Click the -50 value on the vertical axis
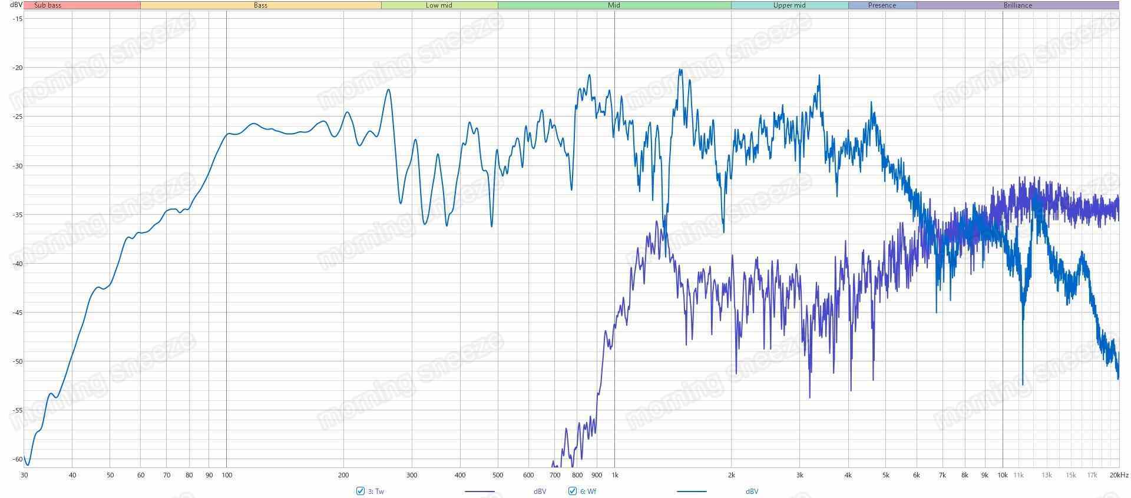The image size is (1131, 498). pyautogui.click(x=18, y=361)
